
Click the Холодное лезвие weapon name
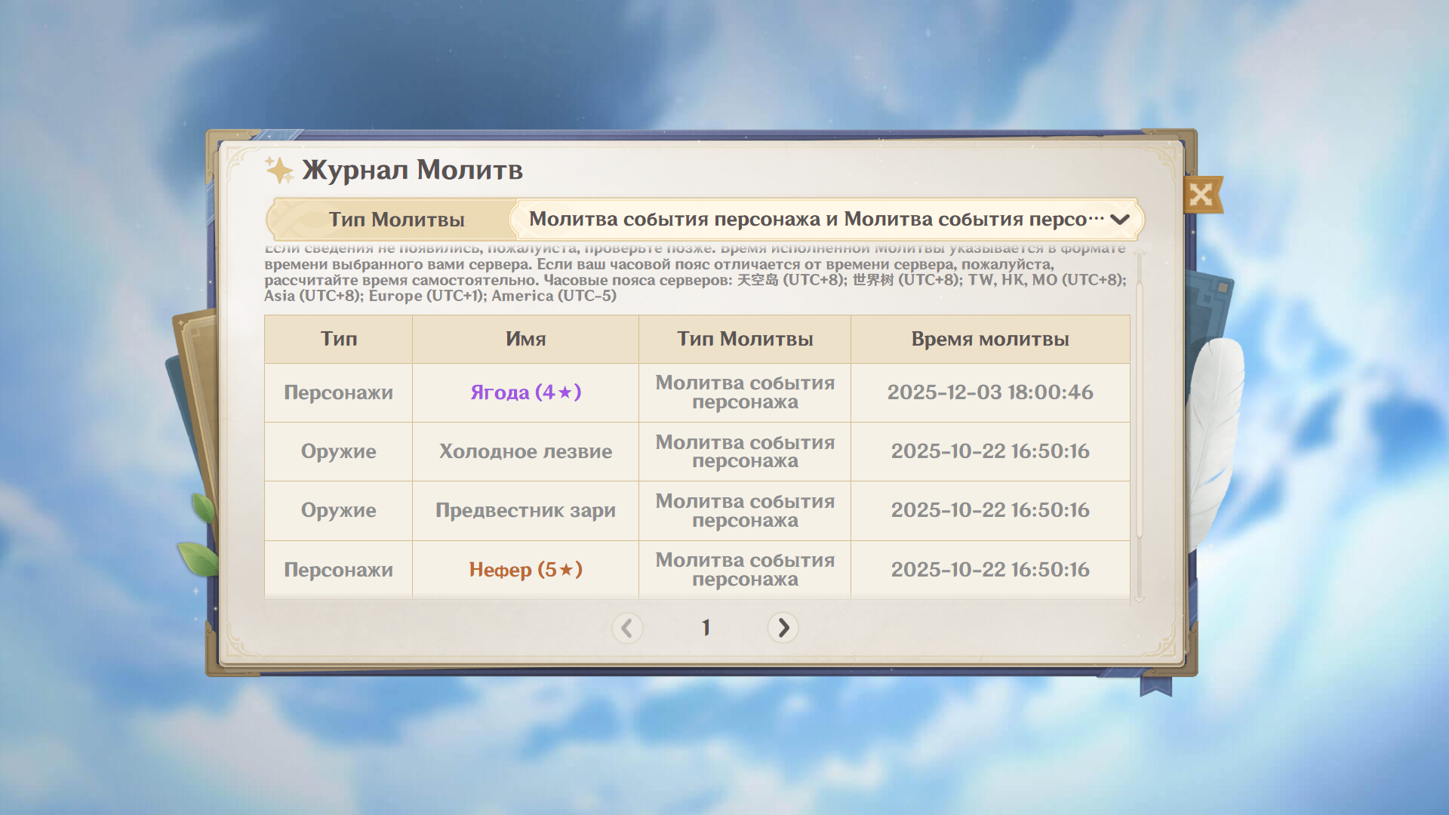pos(525,451)
